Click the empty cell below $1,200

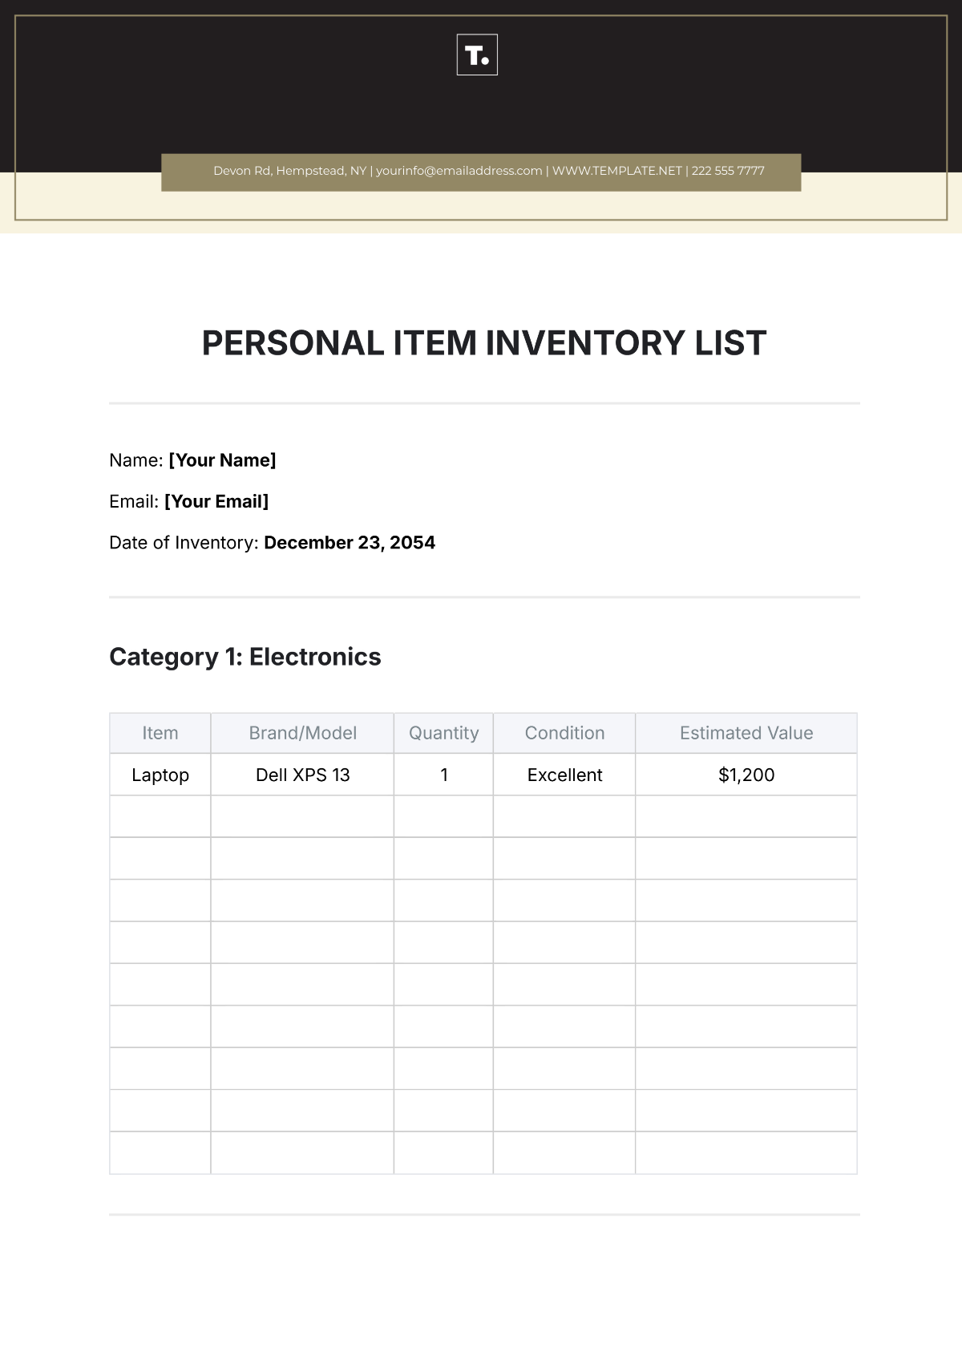coord(746,817)
